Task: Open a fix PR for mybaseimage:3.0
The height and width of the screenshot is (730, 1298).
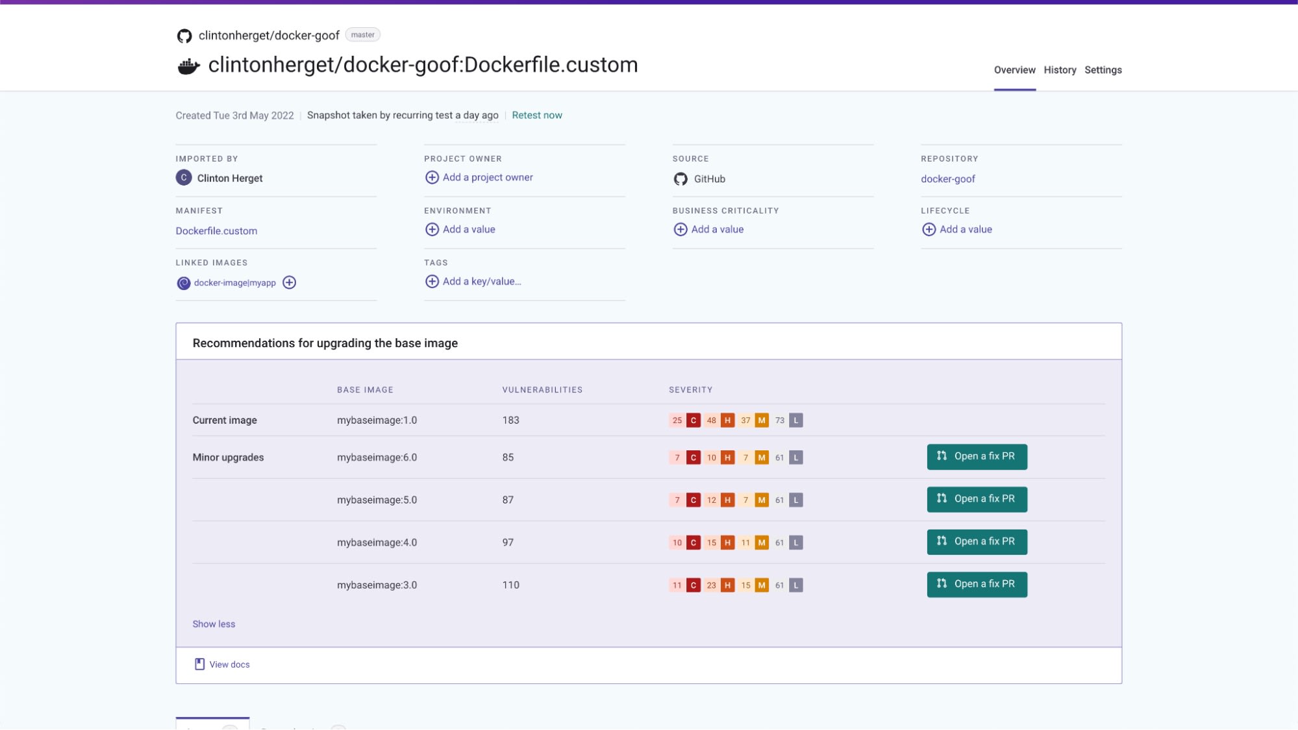Action: tap(977, 584)
